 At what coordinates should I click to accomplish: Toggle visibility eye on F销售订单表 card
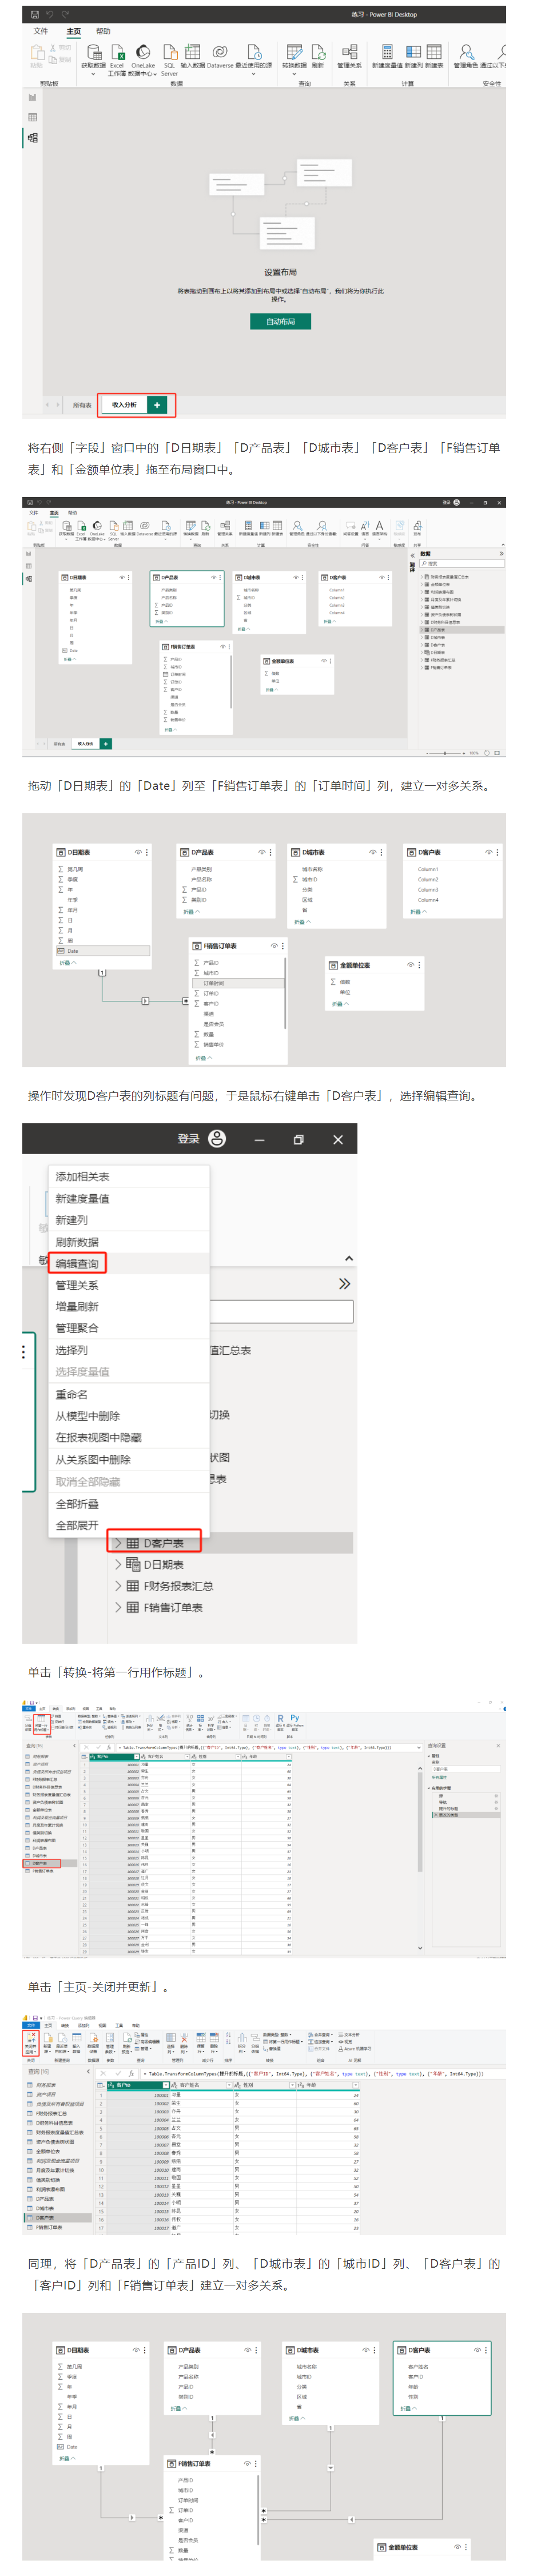click(274, 945)
